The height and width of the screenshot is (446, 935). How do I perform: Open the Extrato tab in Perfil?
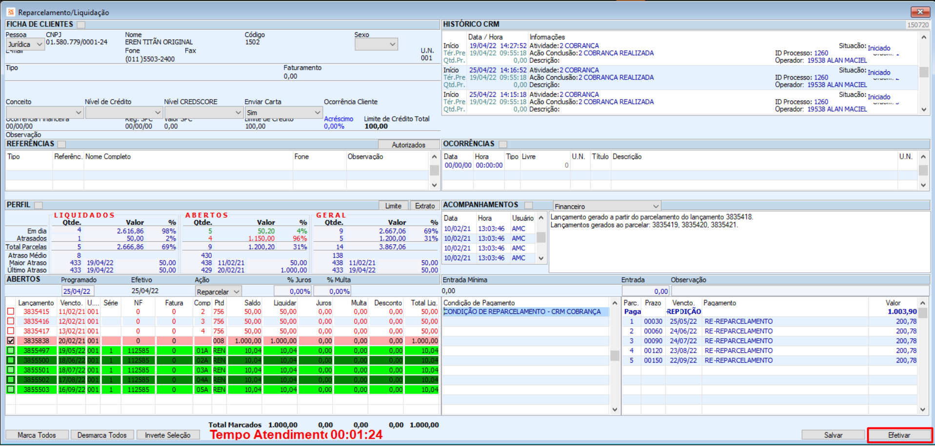tap(424, 206)
